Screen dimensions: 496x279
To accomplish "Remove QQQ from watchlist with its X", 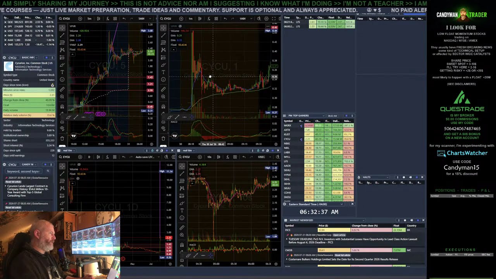I will 5,22.
